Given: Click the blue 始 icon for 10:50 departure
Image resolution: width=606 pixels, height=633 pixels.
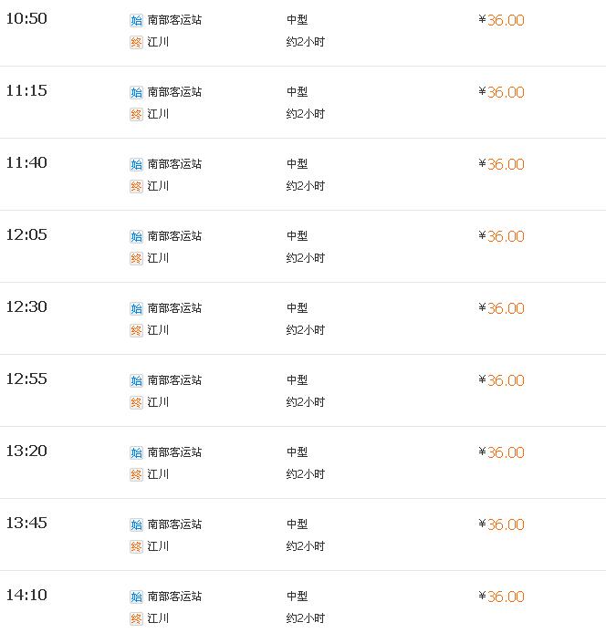Looking at the screenshot, I should (136, 20).
